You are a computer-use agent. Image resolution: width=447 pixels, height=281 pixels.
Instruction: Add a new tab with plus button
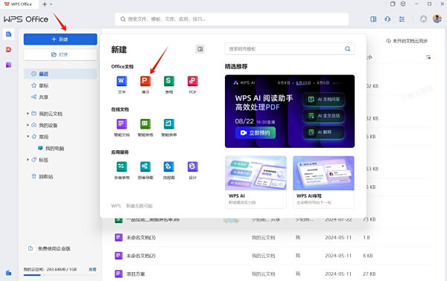45,4
